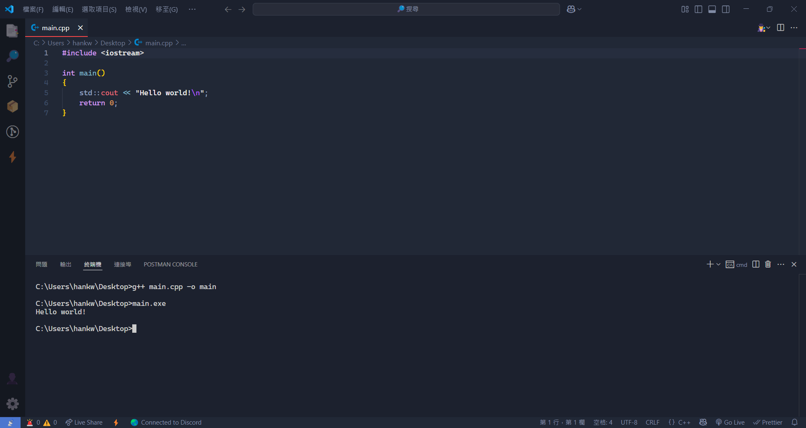Open new terminal profile dropdown arrow
Viewport: 806px width, 428px height.
click(x=718, y=264)
